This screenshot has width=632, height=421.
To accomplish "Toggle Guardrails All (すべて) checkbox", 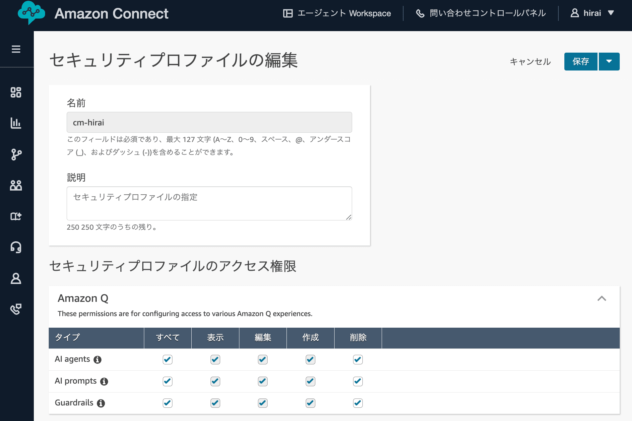I will click(x=167, y=403).
